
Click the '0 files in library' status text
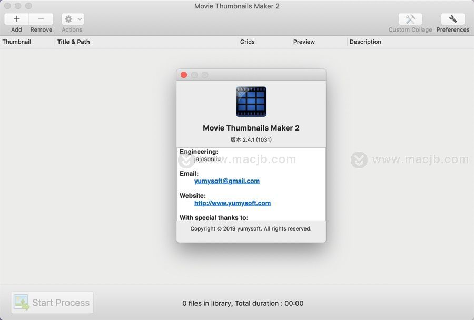243,303
